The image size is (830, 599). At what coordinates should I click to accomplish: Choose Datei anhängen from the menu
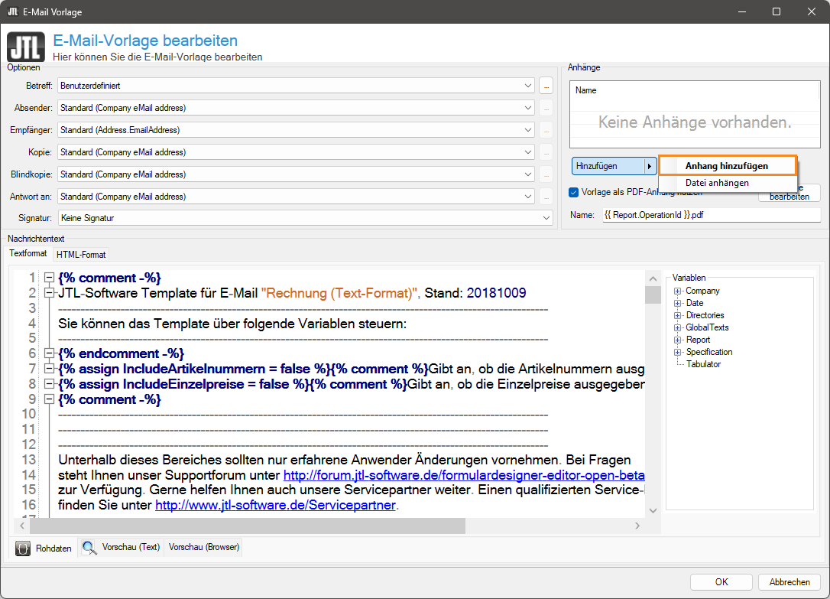point(717,183)
